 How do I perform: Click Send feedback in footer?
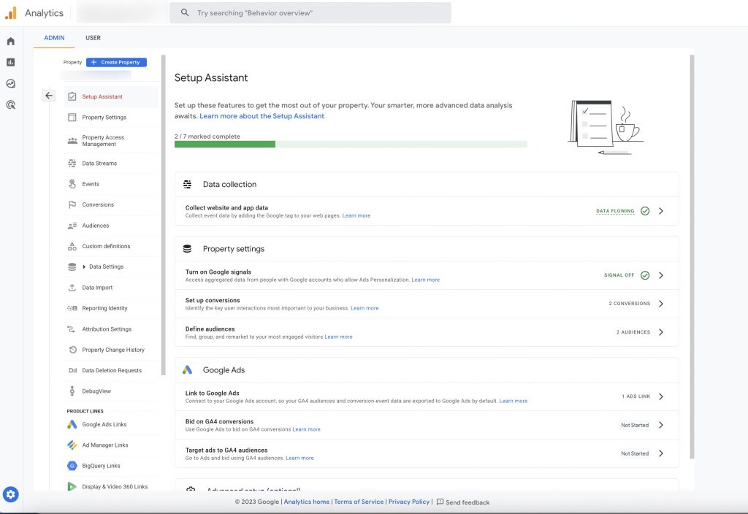[462, 502]
